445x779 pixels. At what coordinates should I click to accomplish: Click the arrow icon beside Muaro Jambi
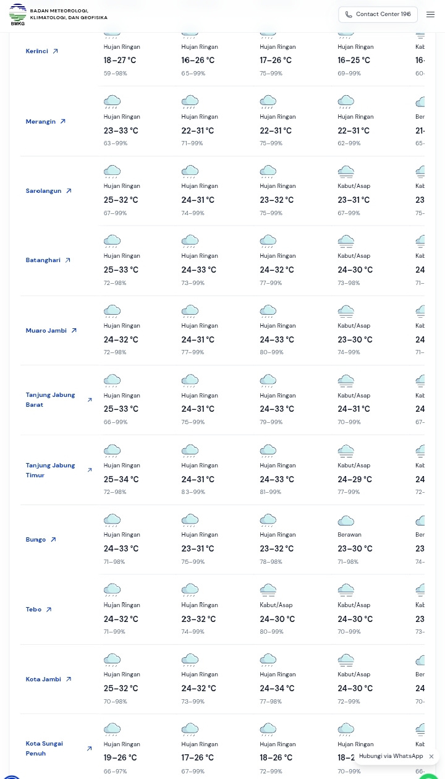pos(74,331)
